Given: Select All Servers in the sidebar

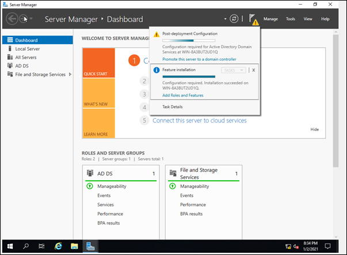Looking at the screenshot, I should click(x=37, y=57).
